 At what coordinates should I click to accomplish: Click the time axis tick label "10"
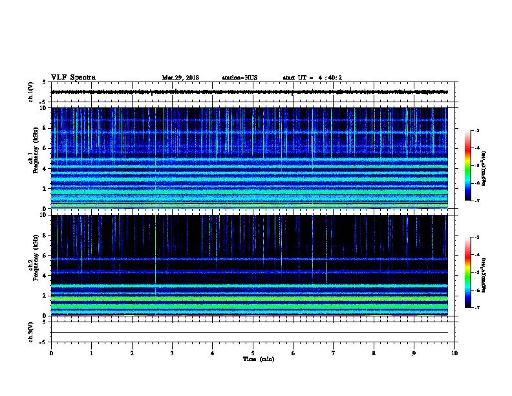click(454, 353)
